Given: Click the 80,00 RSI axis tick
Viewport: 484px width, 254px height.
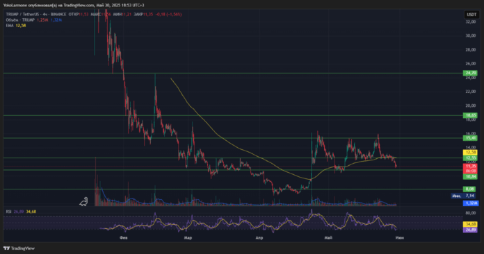Looking at the screenshot, I should click(x=470, y=213).
